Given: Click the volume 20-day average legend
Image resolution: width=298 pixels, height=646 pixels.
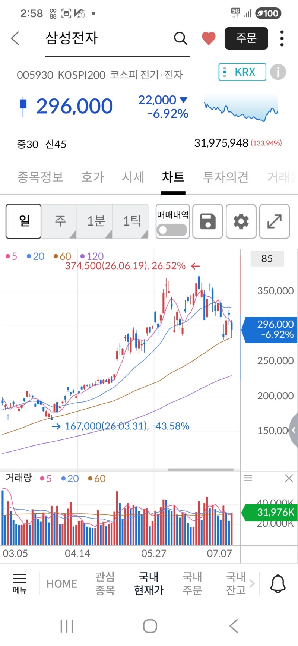Looking at the screenshot, I should [x=70, y=479].
